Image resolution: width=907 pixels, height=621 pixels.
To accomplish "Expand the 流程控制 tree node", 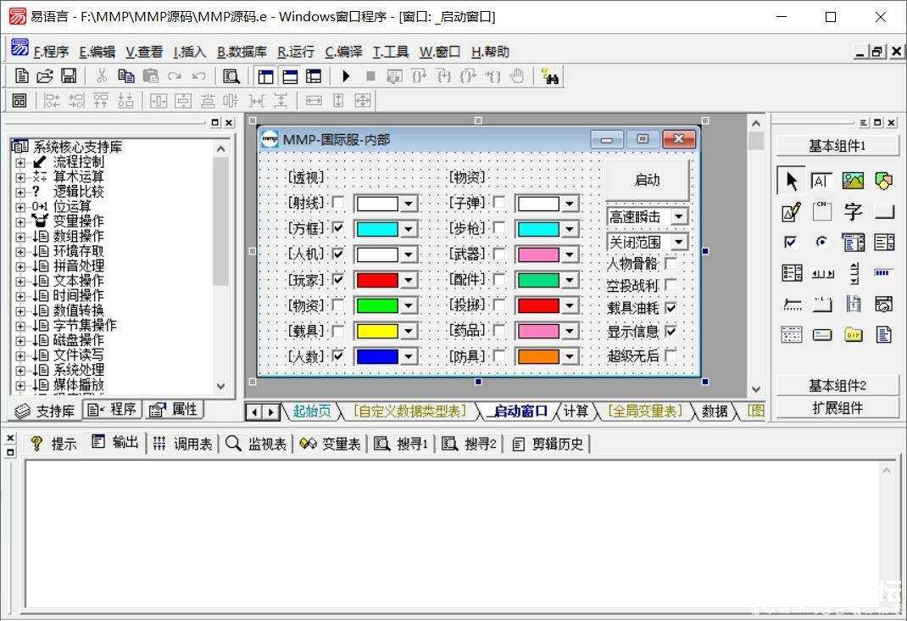I will (x=20, y=163).
